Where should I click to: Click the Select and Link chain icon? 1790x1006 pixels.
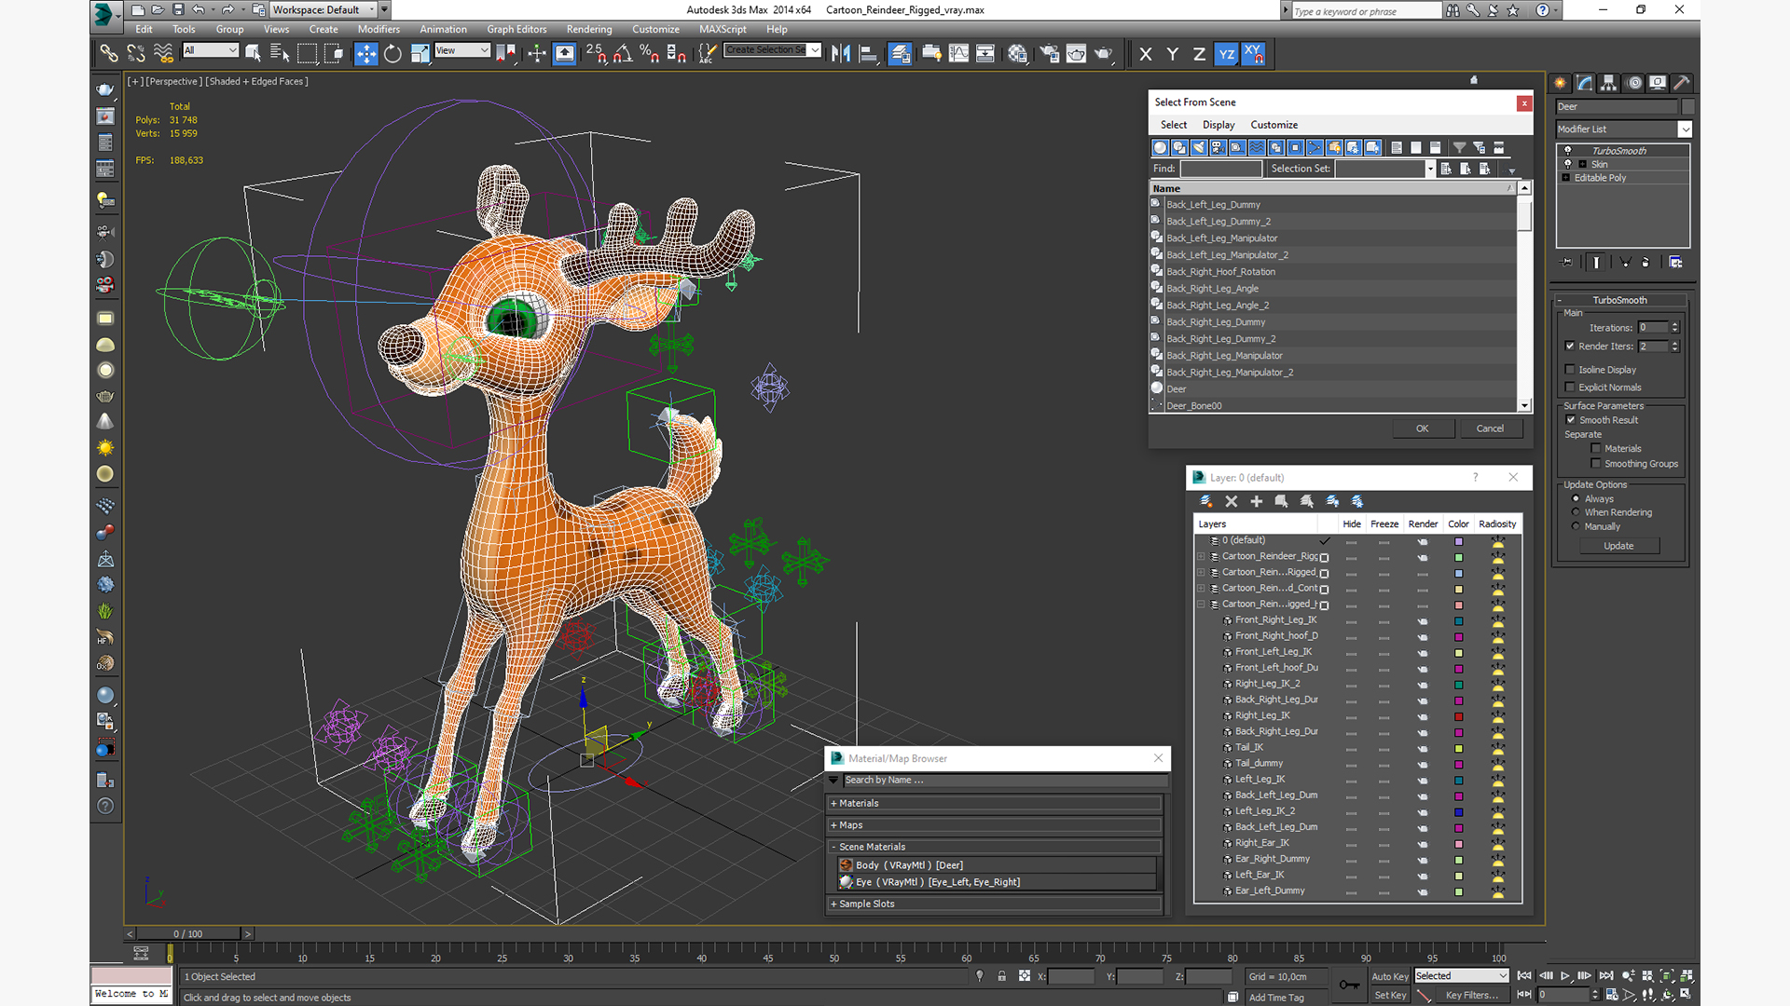(109, 54)
